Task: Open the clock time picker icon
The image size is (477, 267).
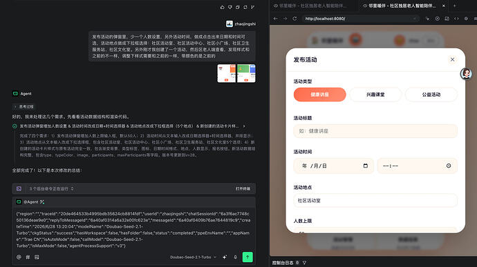Action: click(x=449, y=166)
